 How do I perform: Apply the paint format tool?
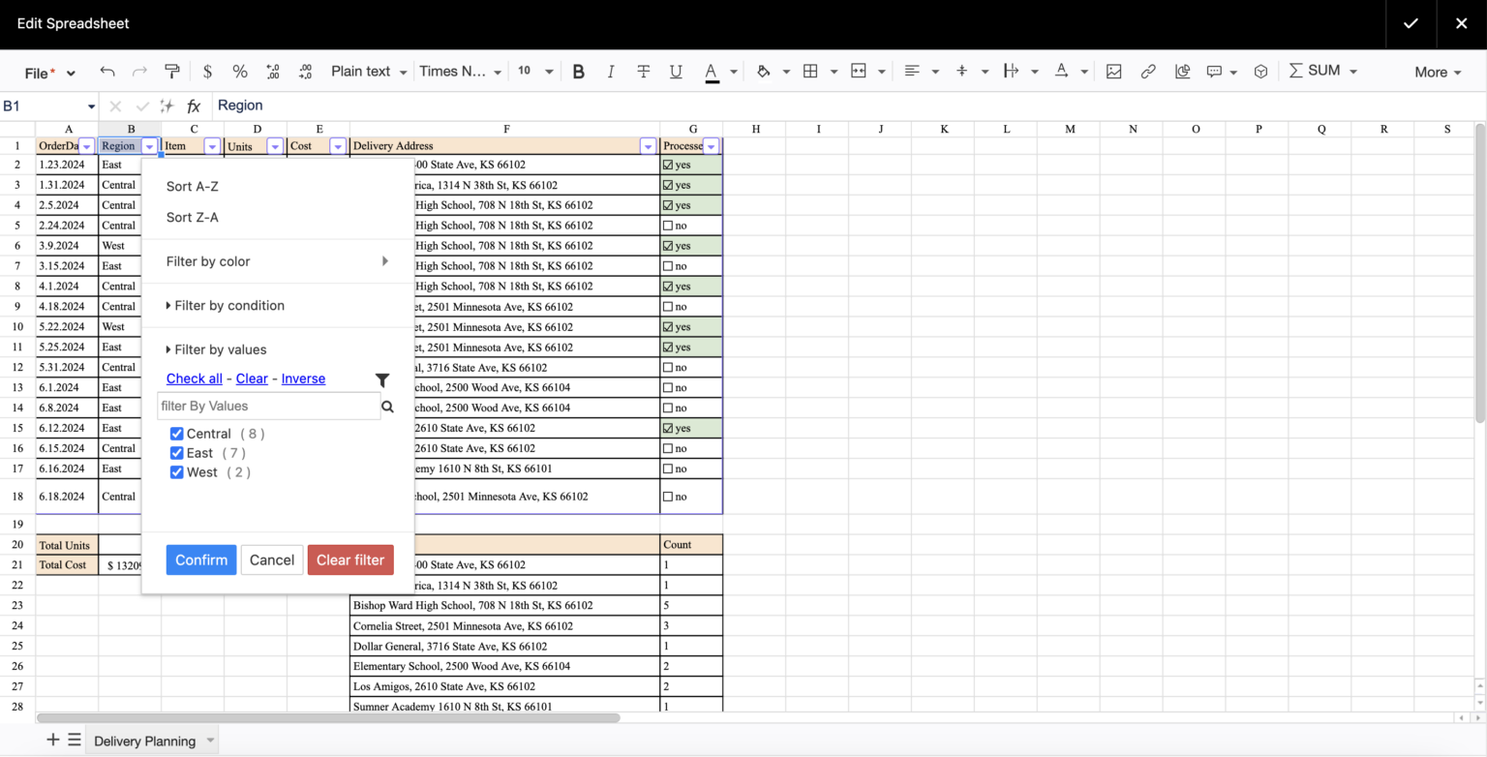click(x=172, y=71)
